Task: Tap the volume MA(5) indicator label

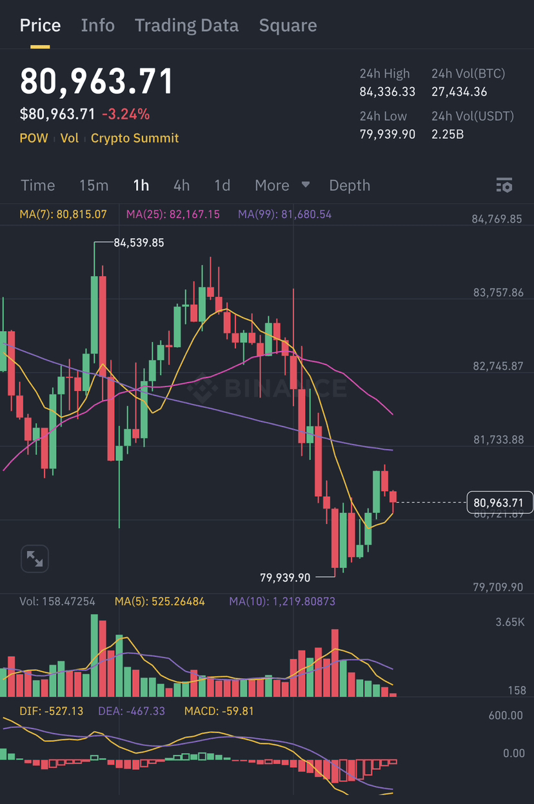Action: point(159,601)
